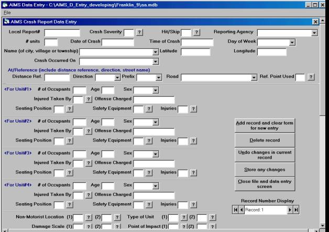Click Unit#3 Age input field
Image resolution: width=329 pixels, height=232 pixels.
tap(108, 154)
